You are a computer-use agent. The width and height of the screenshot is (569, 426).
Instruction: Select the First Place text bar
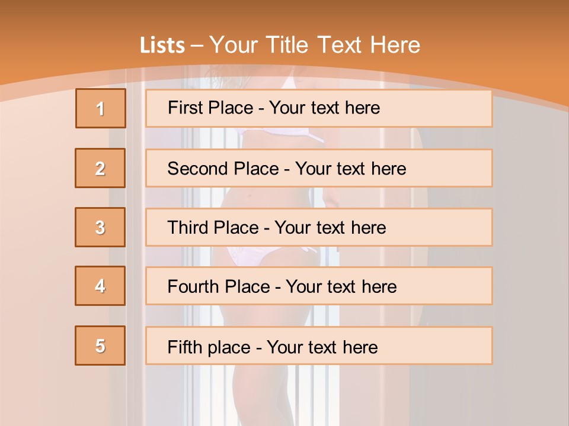point(319,108)
